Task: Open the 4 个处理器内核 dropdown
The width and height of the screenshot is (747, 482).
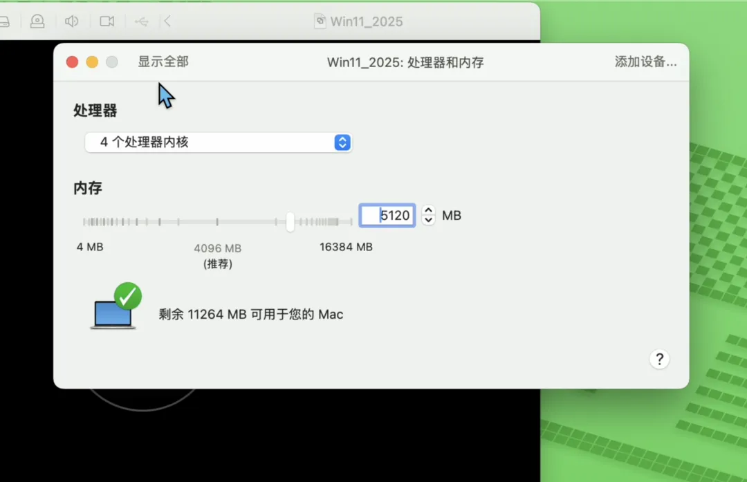Action: pyautogui.click(x=218, y=142)
